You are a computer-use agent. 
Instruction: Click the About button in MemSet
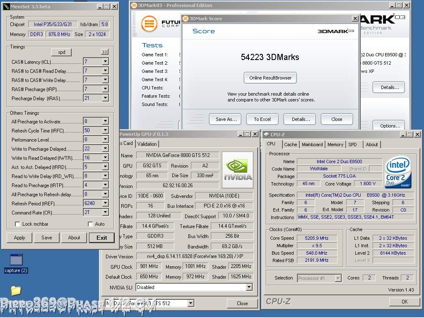tap(74, 238)
